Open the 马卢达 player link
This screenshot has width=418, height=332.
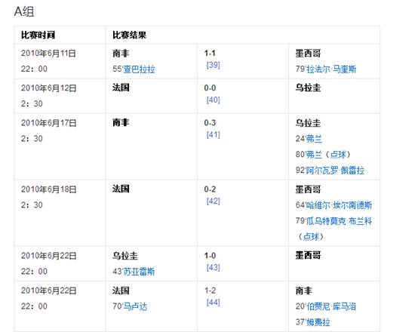[x=135, y=306]
